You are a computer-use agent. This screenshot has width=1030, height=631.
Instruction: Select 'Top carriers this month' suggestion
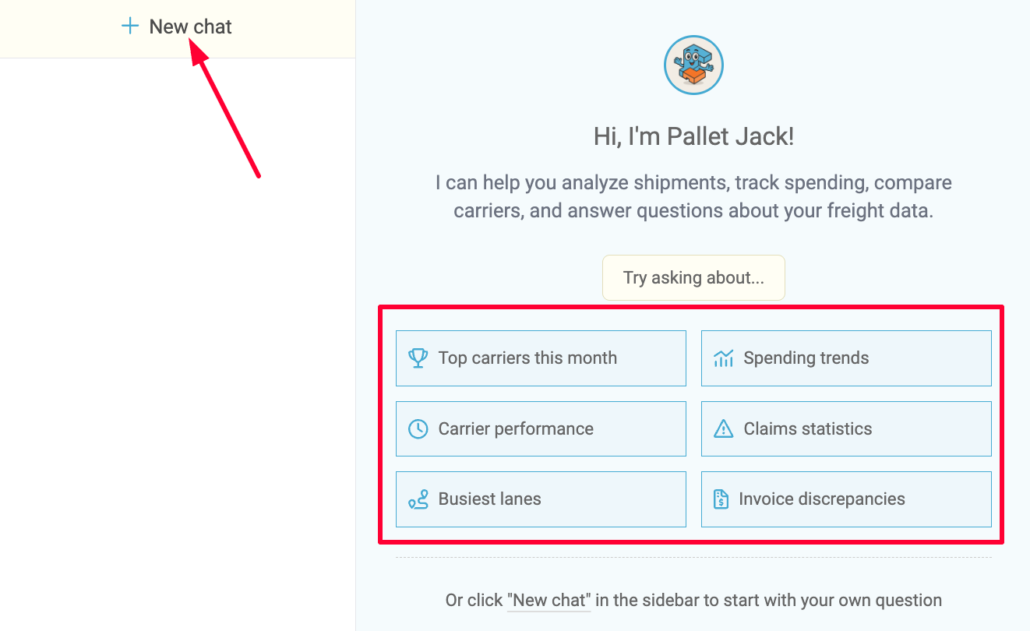[x=541, y=358]
